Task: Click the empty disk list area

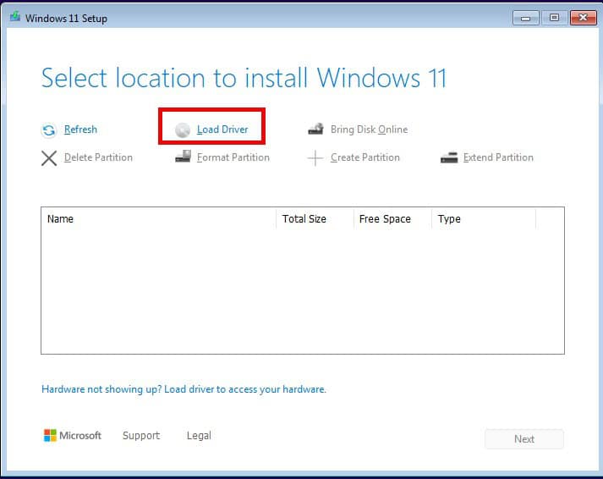Action: point(303,291)
